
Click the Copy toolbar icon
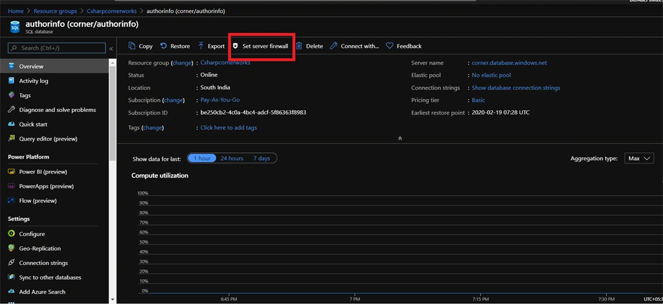132,46
